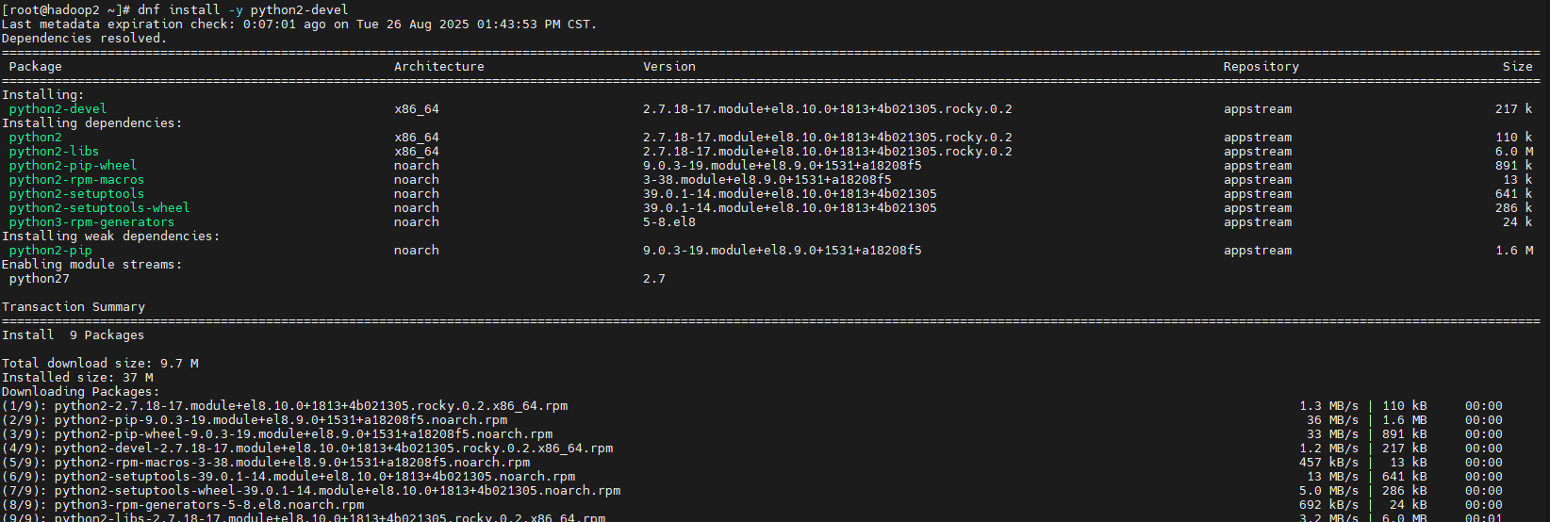Viewport: 1550px width, 522px height.
Task: Select the python2-pip-wheel package name
Action: click(x=74, y=165)
